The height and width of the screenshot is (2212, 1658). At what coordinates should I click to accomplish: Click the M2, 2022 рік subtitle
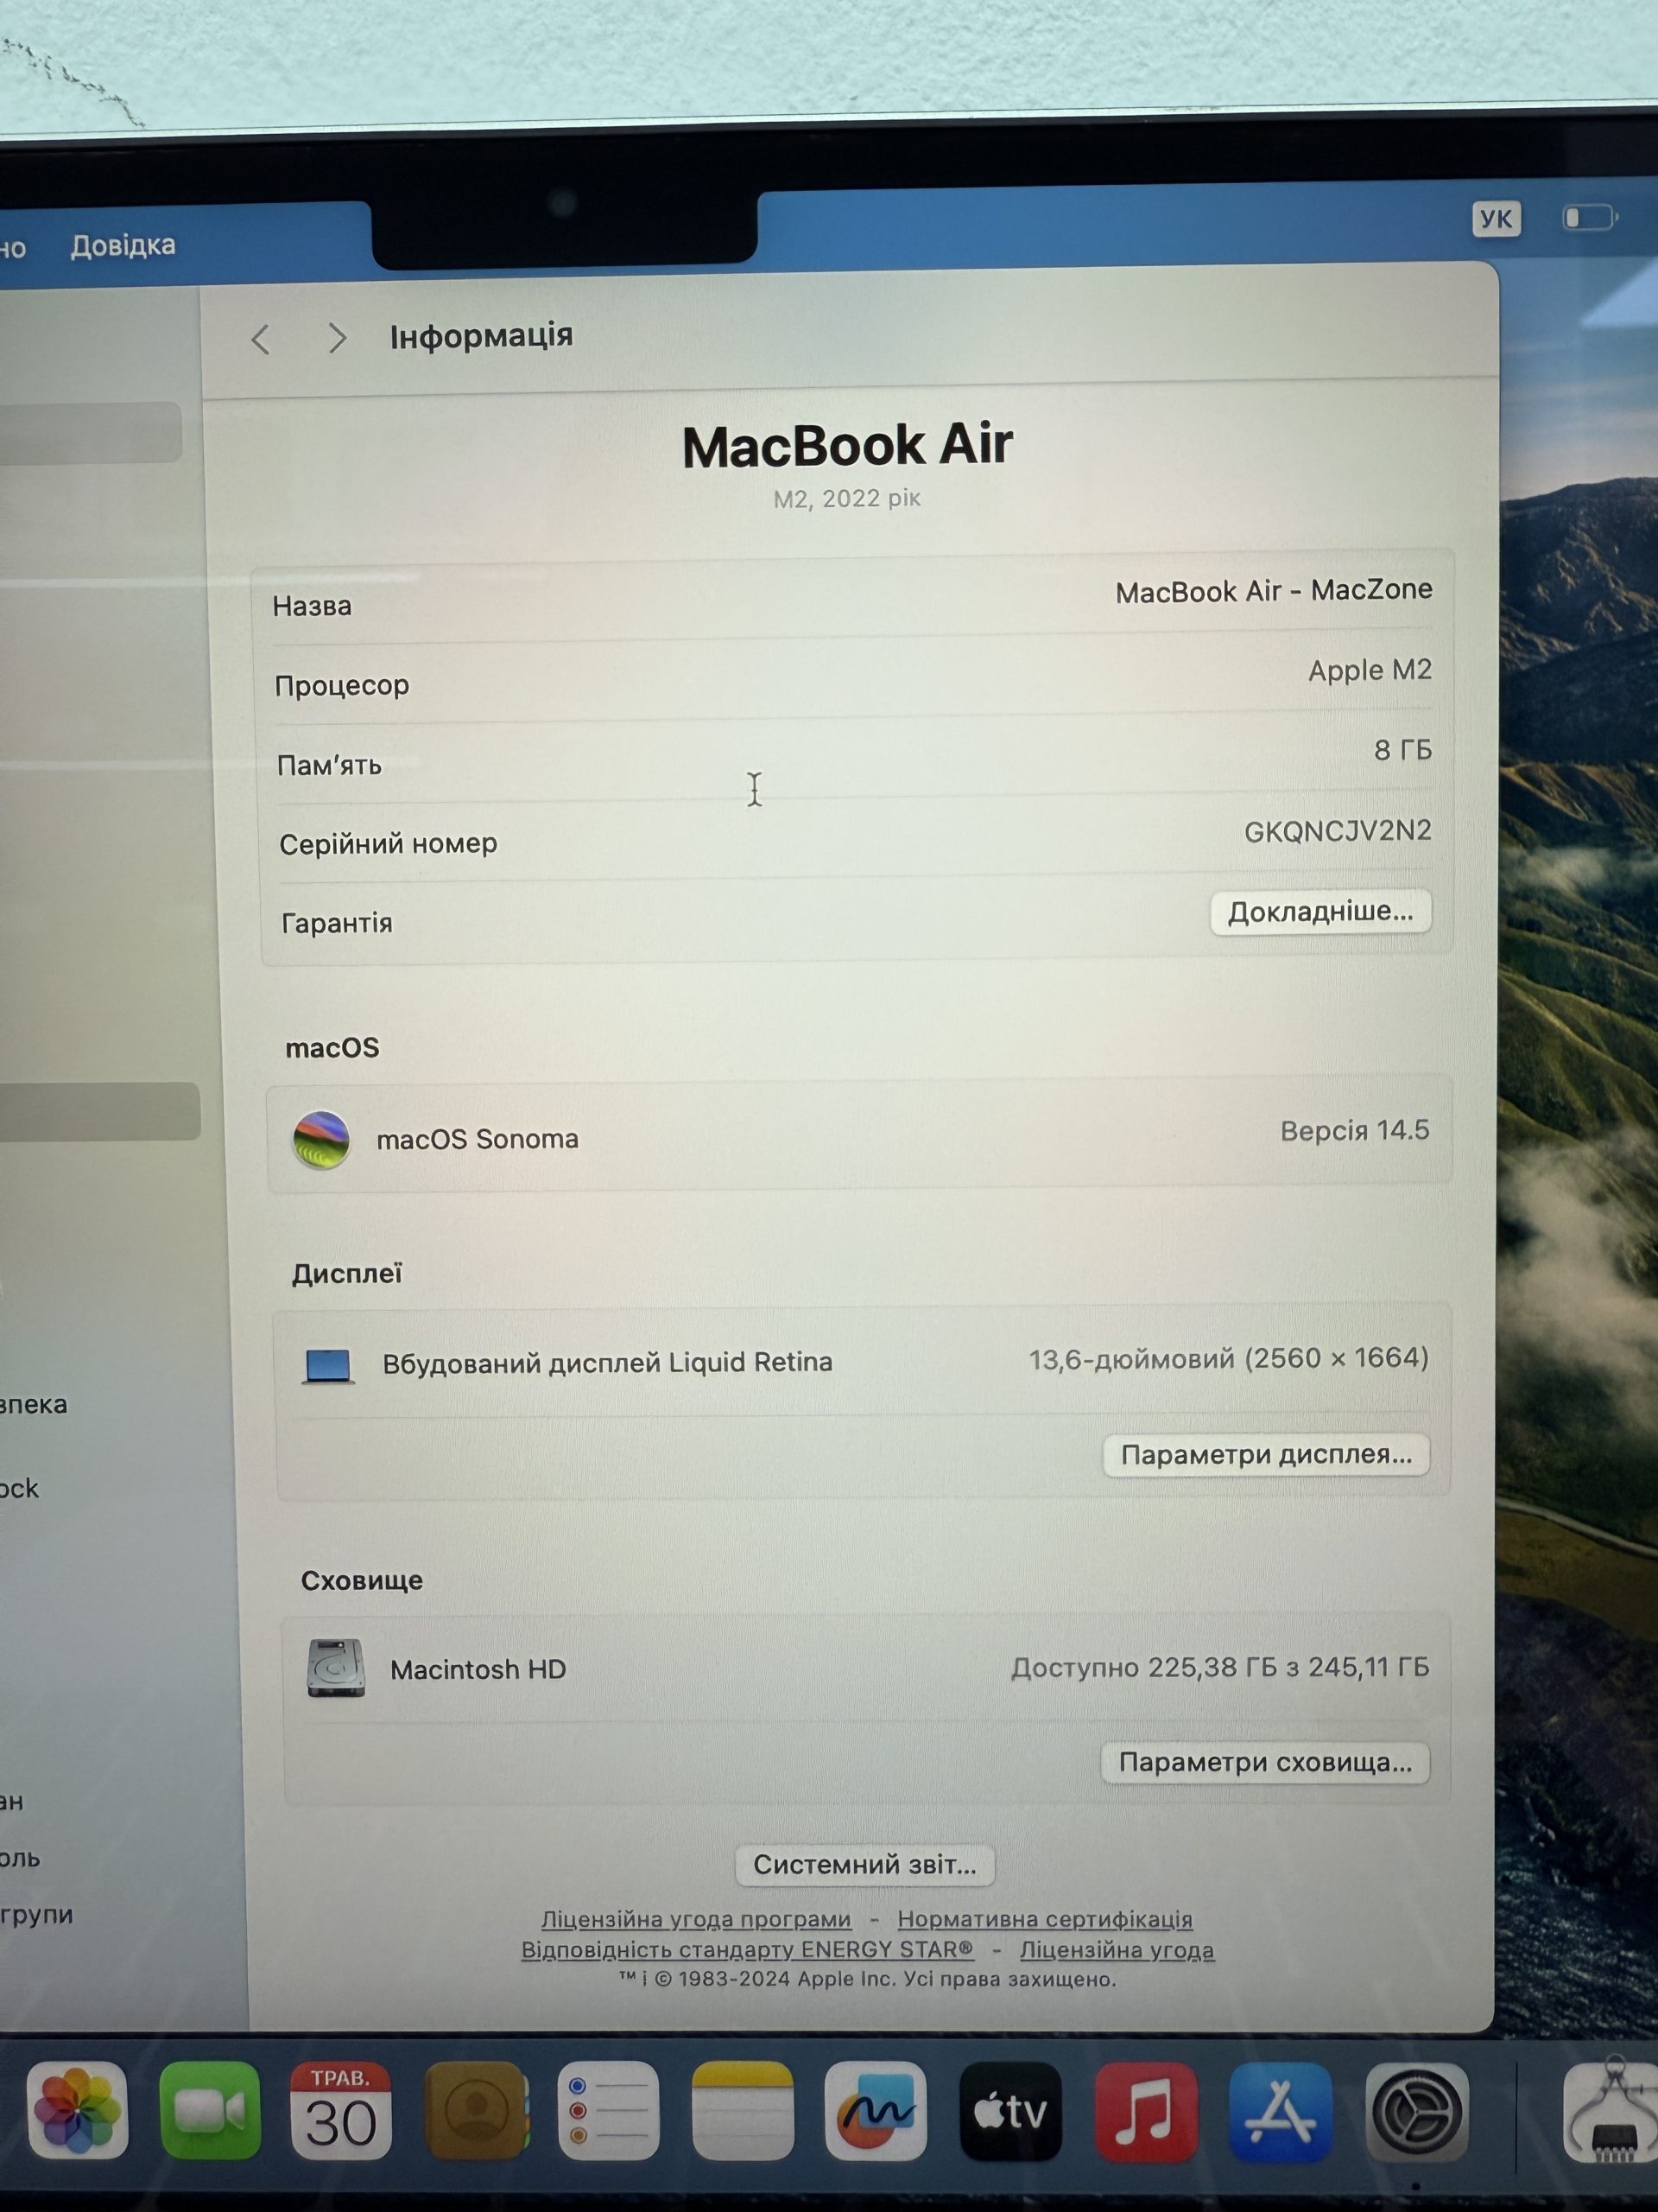846,498
